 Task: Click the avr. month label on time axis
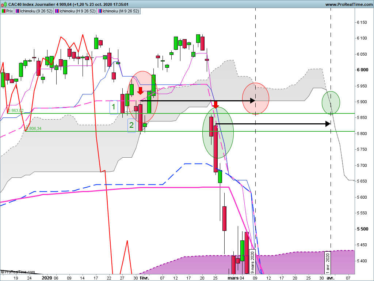tap(330, 278)
